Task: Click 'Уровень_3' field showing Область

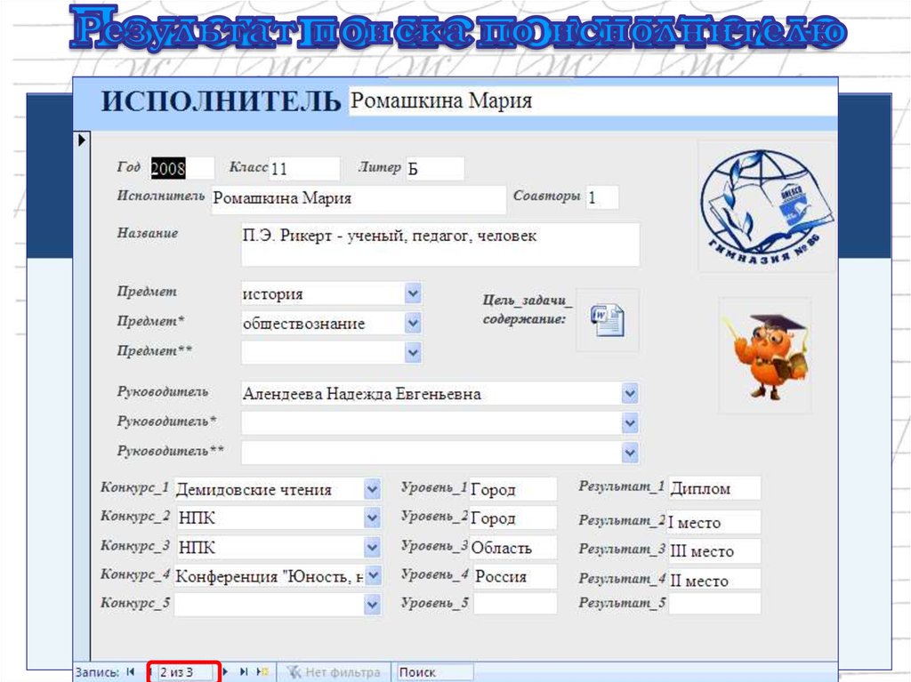Action: coord(512,547)
